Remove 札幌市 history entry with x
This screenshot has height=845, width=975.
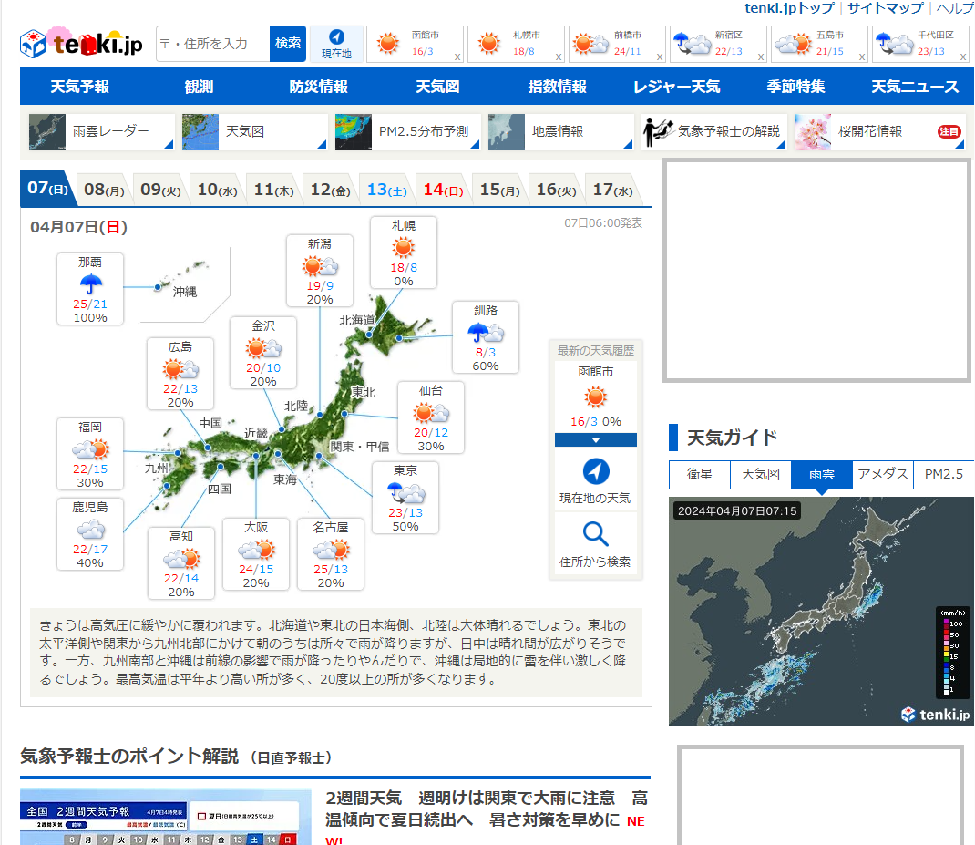point(559,57)
